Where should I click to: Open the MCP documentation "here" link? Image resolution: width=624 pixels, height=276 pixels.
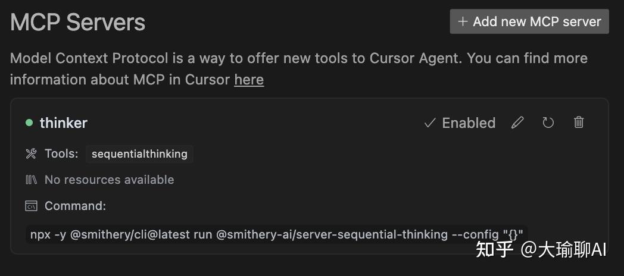249,80
